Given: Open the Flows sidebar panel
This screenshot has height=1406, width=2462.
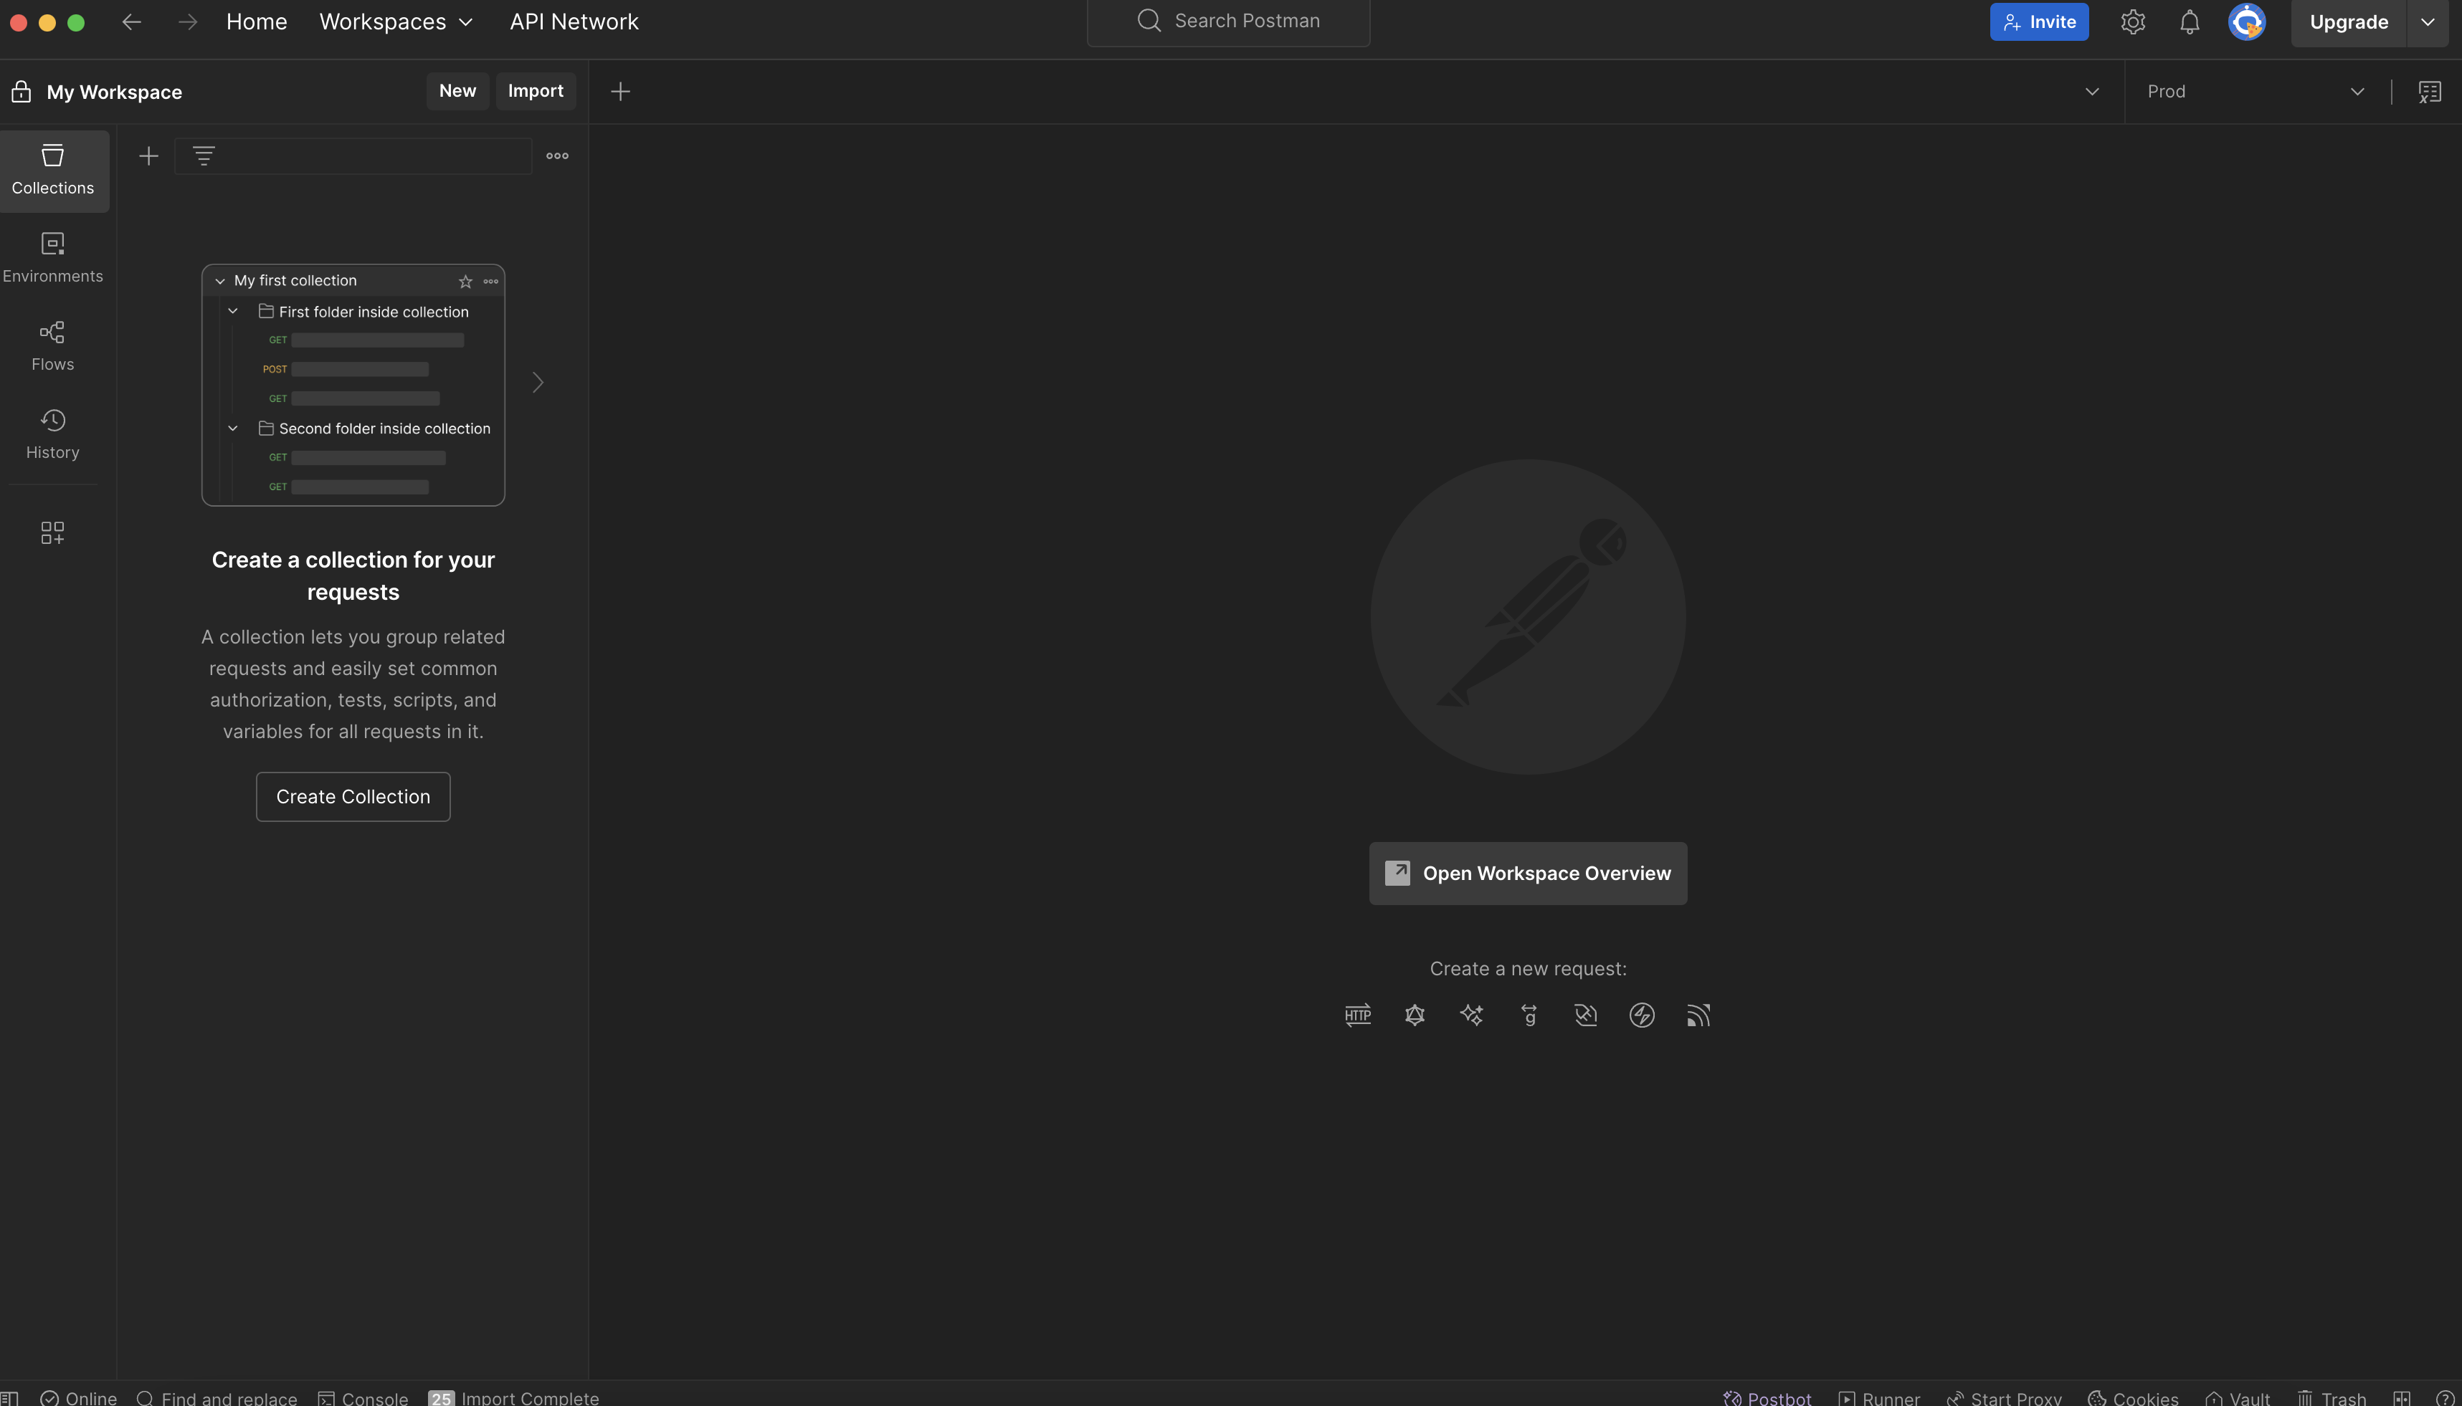Looking at the screenshot, I should 53,345.
